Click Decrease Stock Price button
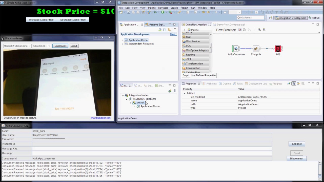Screen dimensions: 324x182 tap(73, 20)
